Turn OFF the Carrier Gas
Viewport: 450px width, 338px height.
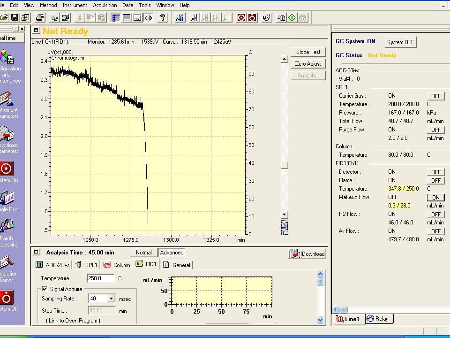435,96
